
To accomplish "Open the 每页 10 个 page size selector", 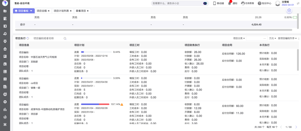I will pyautogui.click(x=272, y=127).
